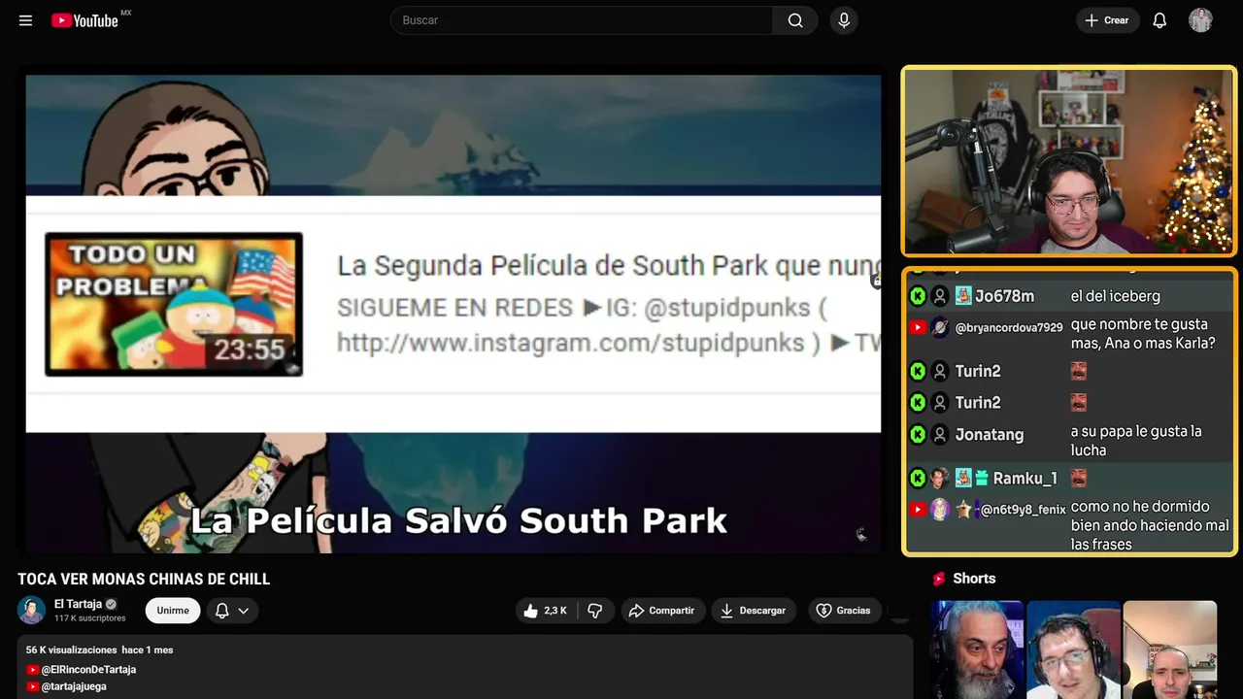This screenshot has height=699, width=1243.
Task: Like the video showing 2,3 K
Action: point(545,611)
